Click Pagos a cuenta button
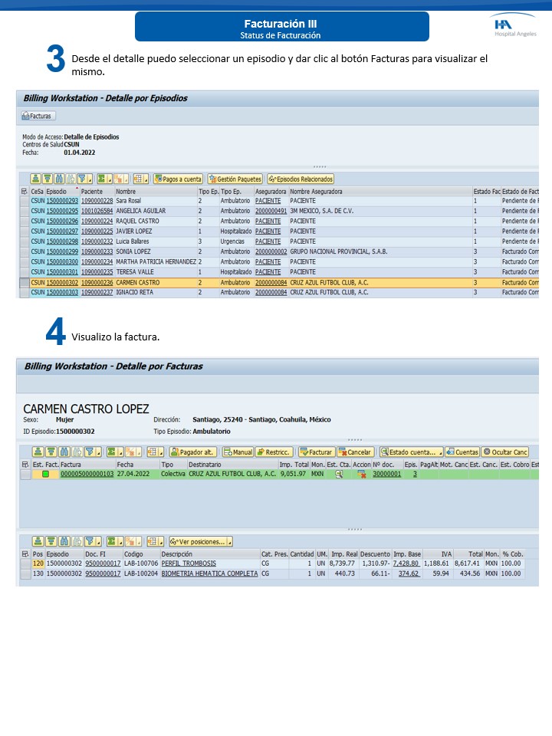 point(179,179)
